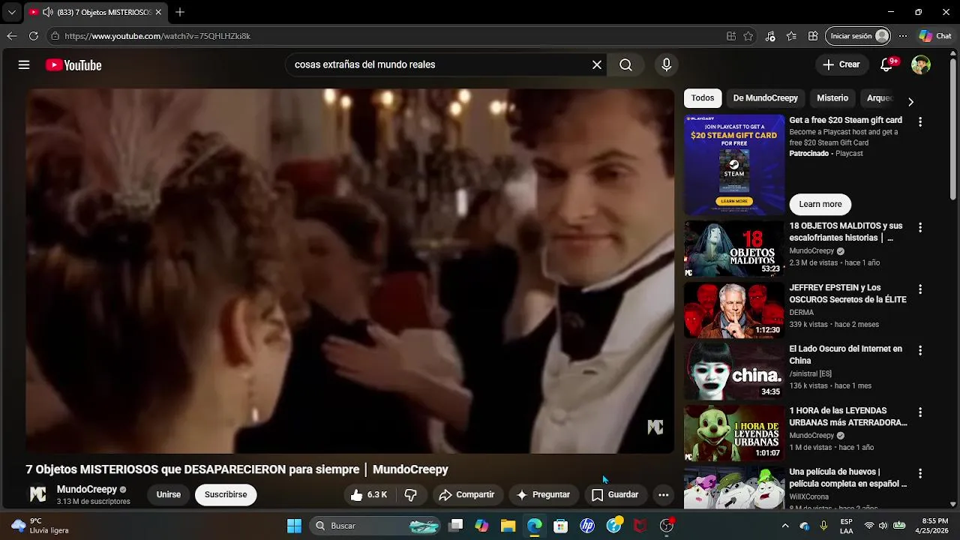Open more actions ellipsis under video
Viewport: 960px width, 540px height.
coord(663,495)
